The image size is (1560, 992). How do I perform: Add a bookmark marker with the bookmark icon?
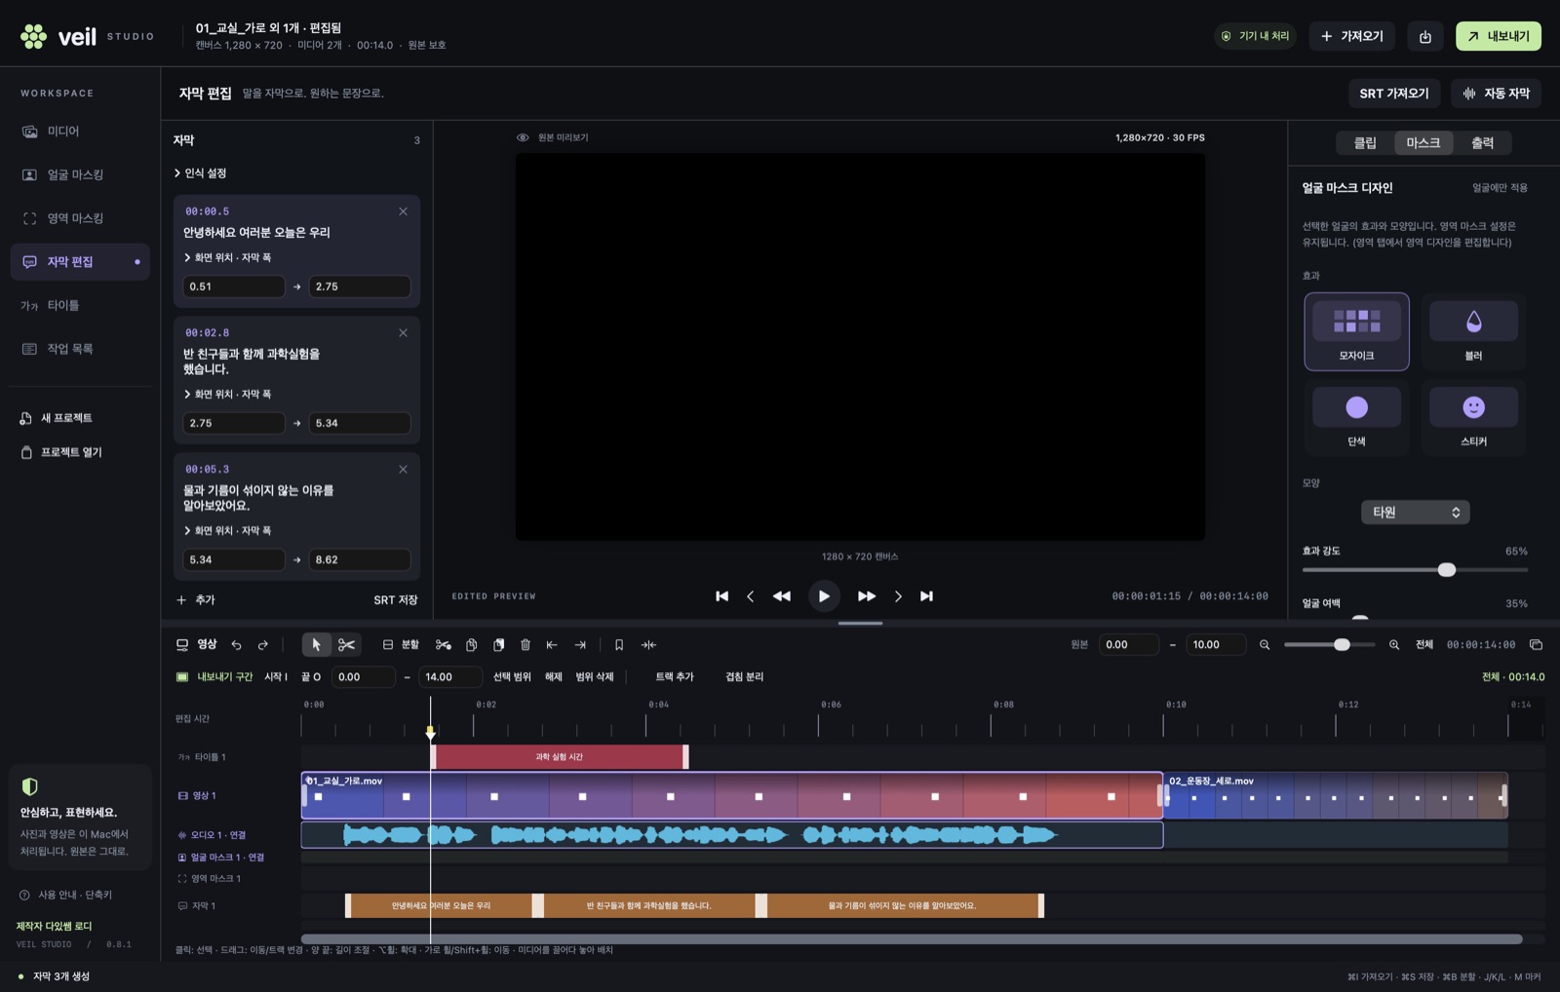[x=619, y=645]
